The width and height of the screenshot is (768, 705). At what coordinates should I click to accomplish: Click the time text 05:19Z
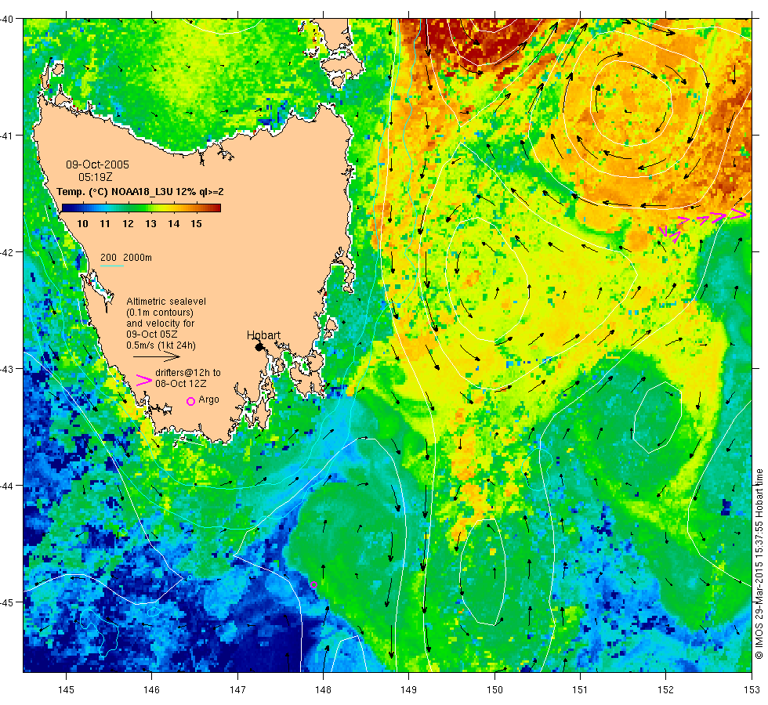pos(96,177)
